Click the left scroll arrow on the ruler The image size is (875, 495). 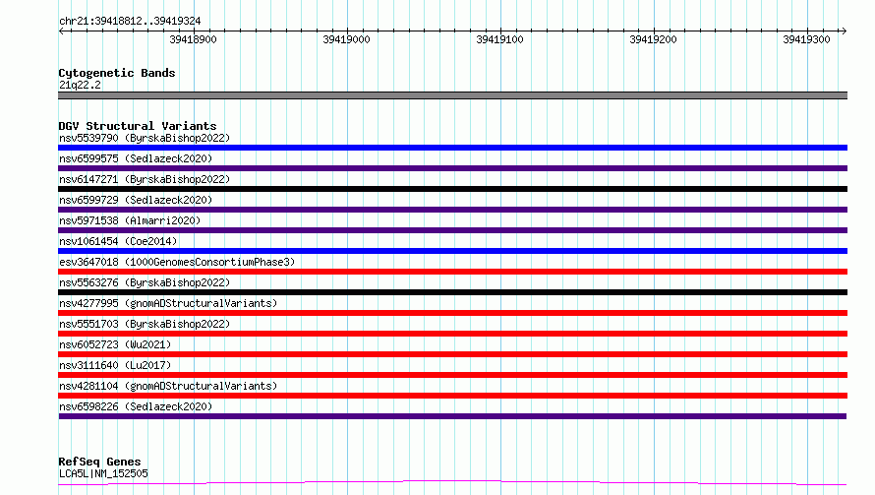(x=61, y=31)
